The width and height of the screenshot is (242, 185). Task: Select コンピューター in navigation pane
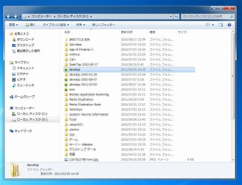(x=24, y=108)
